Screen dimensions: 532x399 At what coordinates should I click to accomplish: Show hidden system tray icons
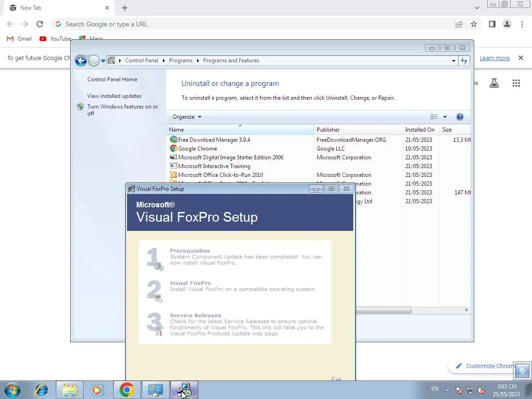click(x=447, y=390)
